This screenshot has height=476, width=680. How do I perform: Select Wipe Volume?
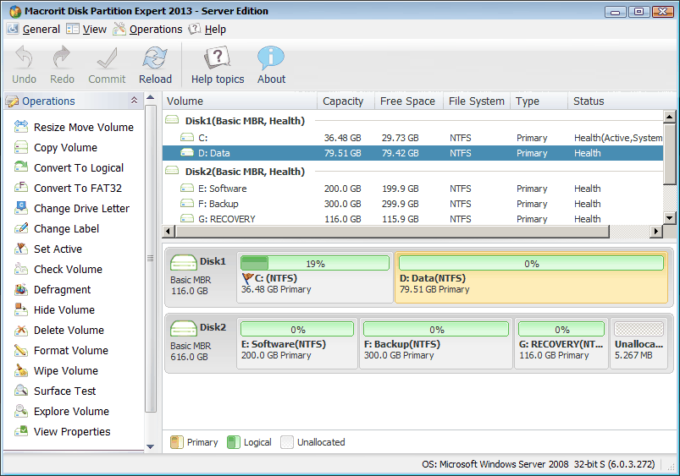[x=56, y=371]
